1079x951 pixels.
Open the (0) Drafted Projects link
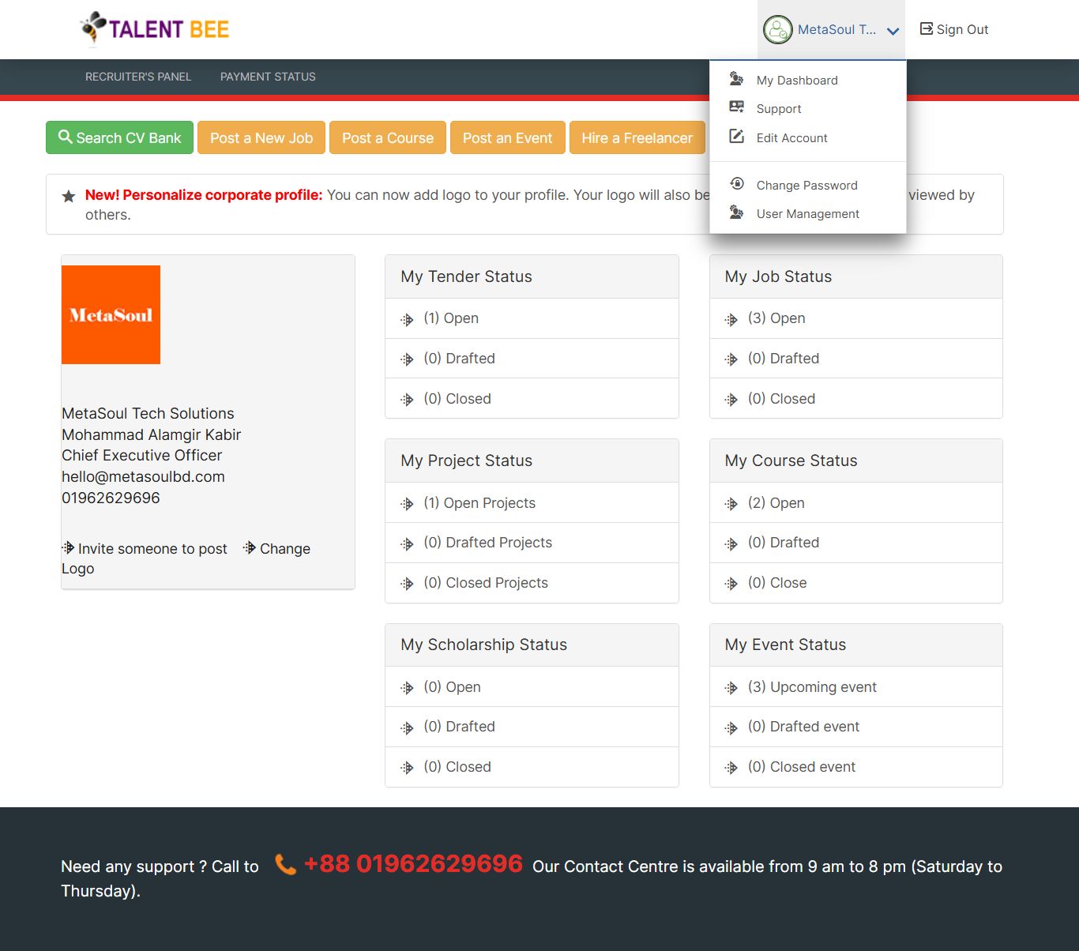click(487, 543)
